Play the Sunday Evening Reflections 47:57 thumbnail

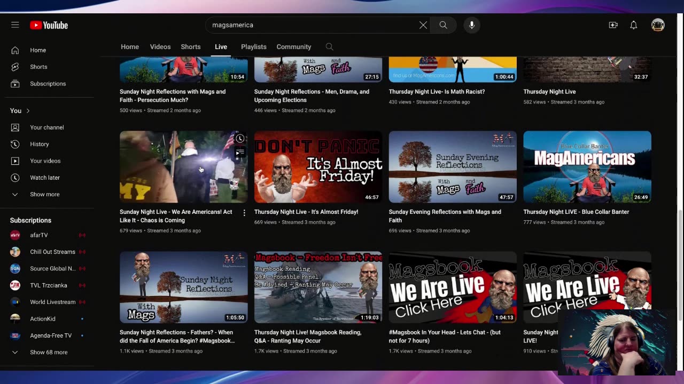(453, 167)
